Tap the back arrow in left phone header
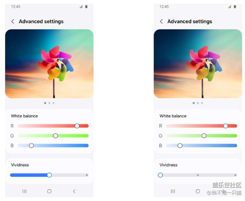The height and width of the screenshot is (201, 245). coord(13,21)
